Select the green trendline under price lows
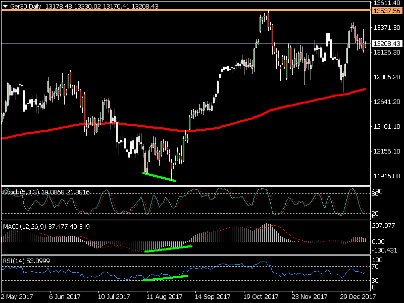This screenshot has height=303, width=404. tap(159, 177)
